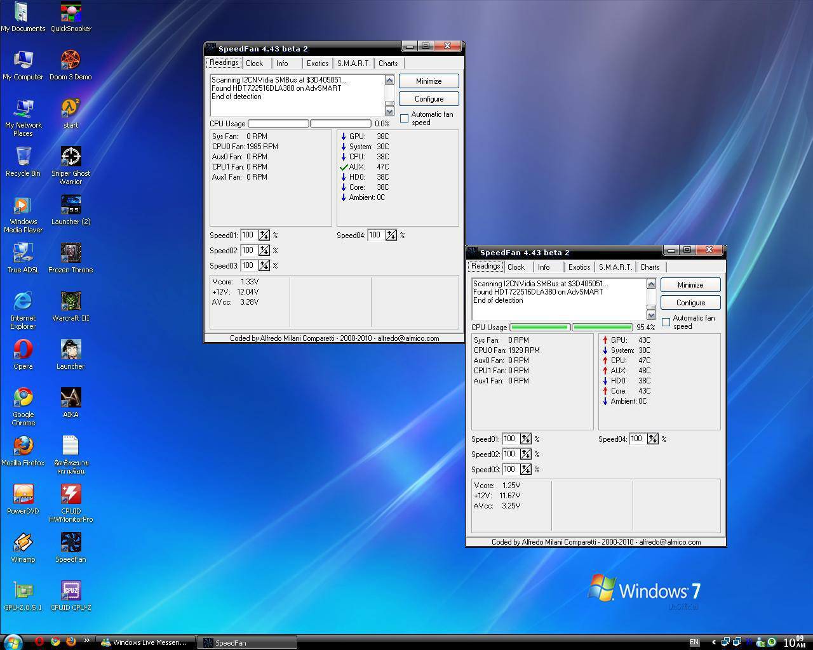Viewport: 813px width, 650px height.
Task: Select the Launcher (2) desktop icon
Action: pyautogui.click(x=71, y=210)
